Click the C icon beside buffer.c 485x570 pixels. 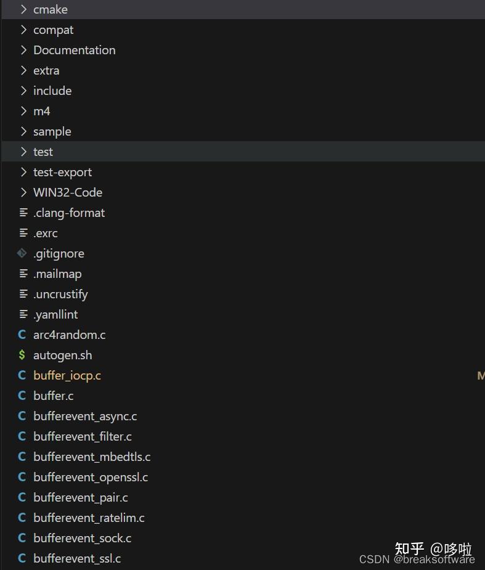[x=22, y=396]
